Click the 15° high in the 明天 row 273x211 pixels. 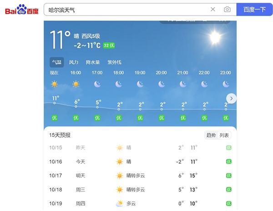(x=194, y=176)
